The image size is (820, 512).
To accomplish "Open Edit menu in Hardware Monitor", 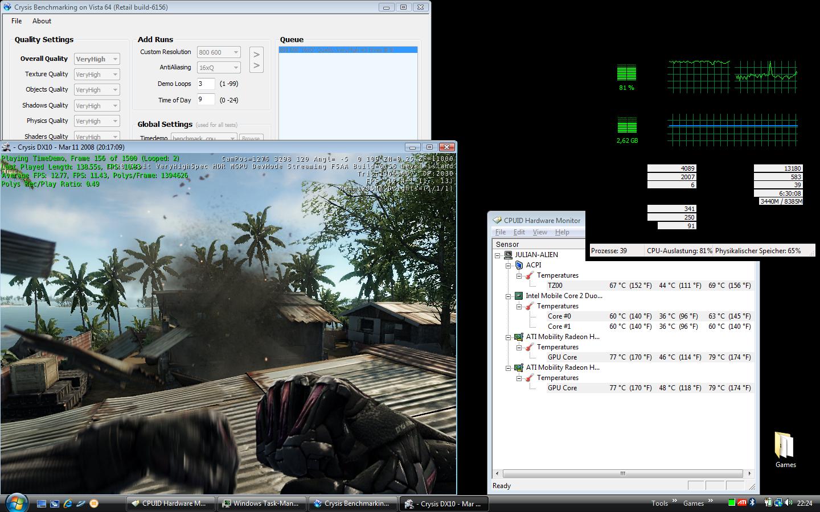I will click(x=519, y=232).
